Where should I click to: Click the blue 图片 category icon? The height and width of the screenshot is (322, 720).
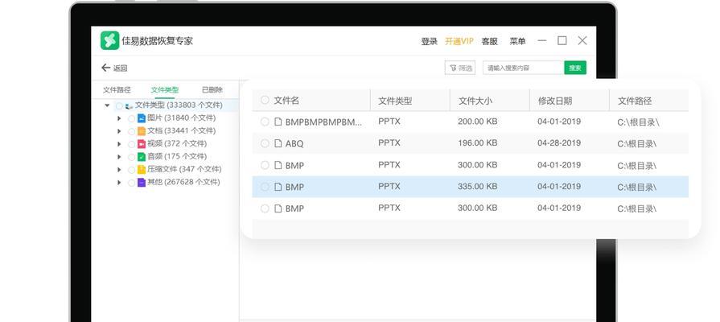pyautogui.click(x=142, y=118)
